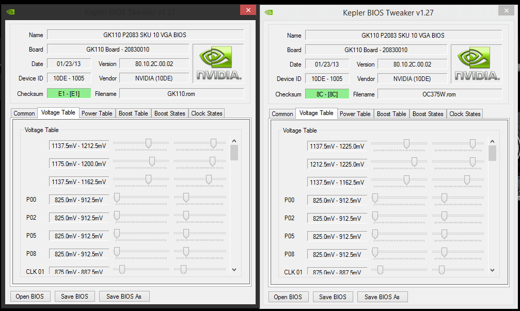The image size is (520, 311).
Task: Switch to Common tab in right window
Action: pos(282,114)
